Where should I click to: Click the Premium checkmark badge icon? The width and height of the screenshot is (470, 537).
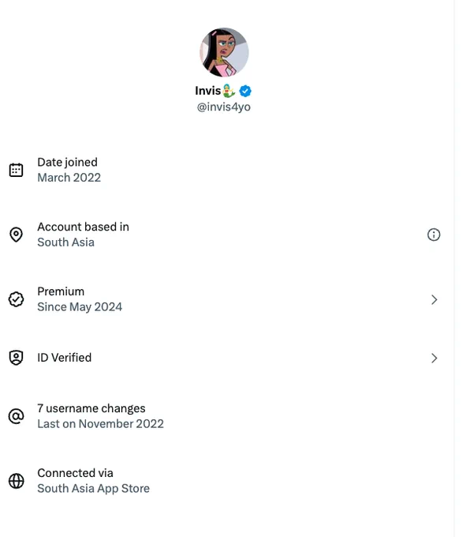pyautogui.click(x=16, y=299)
